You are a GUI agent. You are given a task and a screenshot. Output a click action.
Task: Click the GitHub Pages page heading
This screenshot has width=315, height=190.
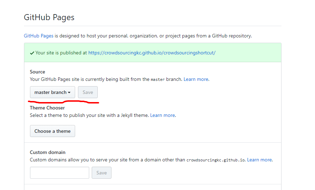(49, 17)
